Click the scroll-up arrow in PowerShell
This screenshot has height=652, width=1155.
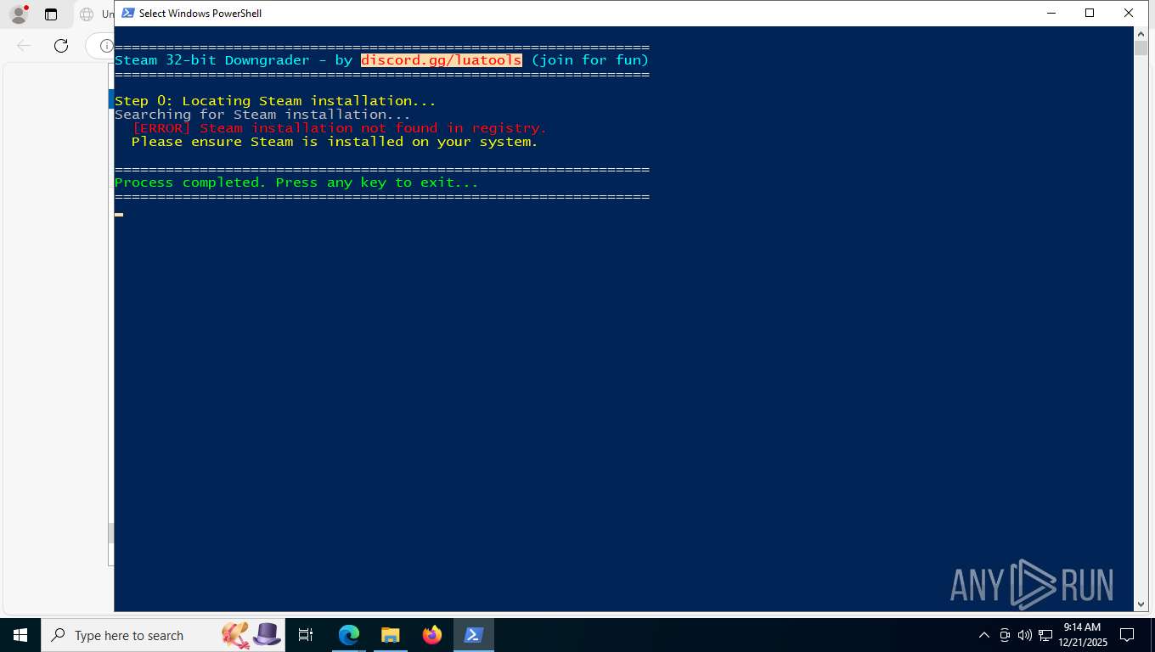tap(1141, 34)
